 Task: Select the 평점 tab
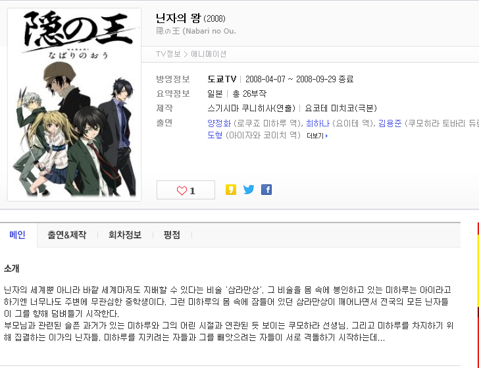(172, 235)
